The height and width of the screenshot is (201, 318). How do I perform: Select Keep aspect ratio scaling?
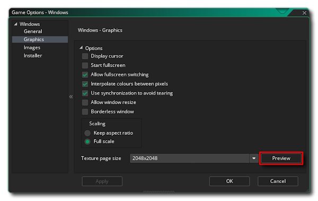pos(87,133)
